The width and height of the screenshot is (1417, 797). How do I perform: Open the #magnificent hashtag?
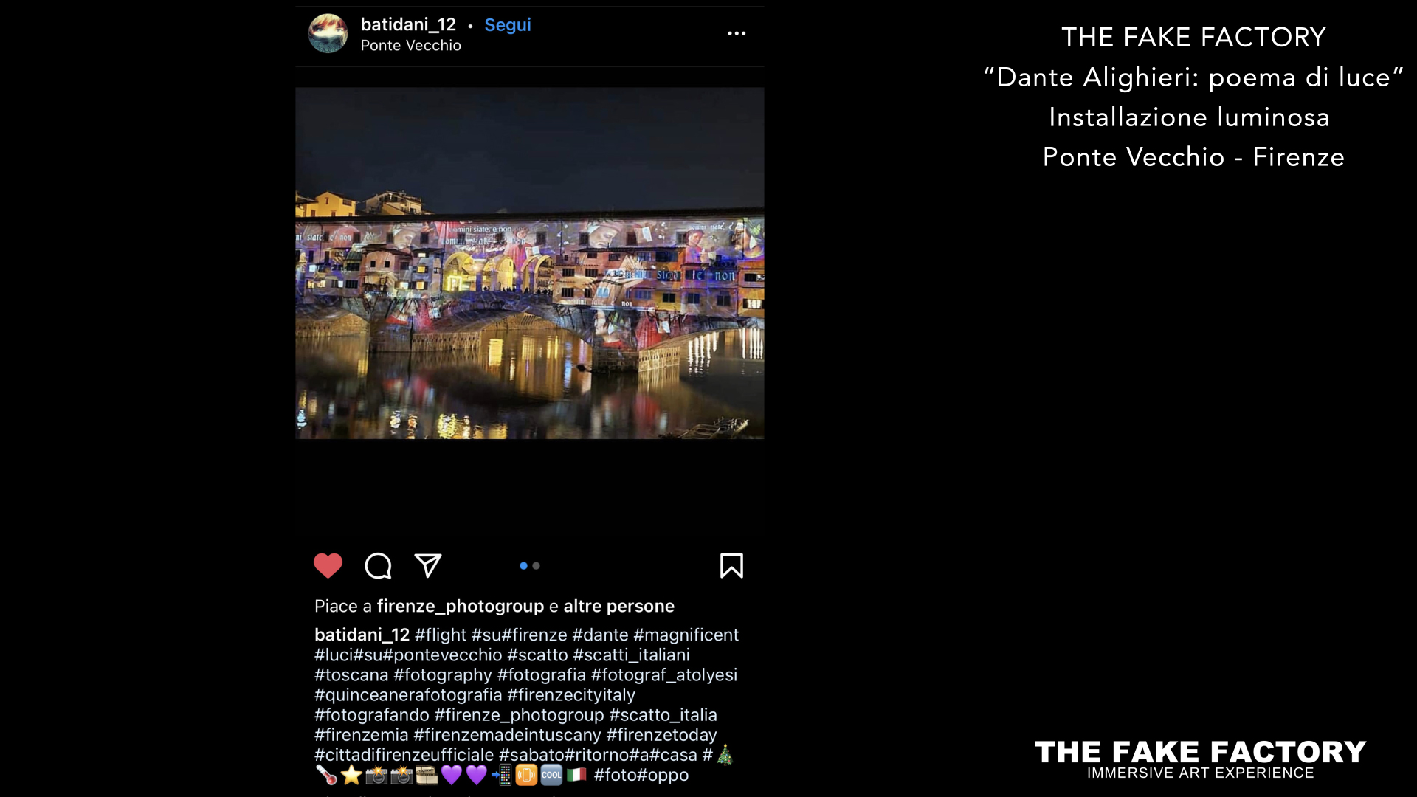686,635
